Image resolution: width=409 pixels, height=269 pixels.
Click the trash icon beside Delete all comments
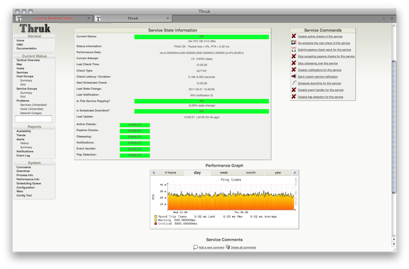[x=228, y=247]
